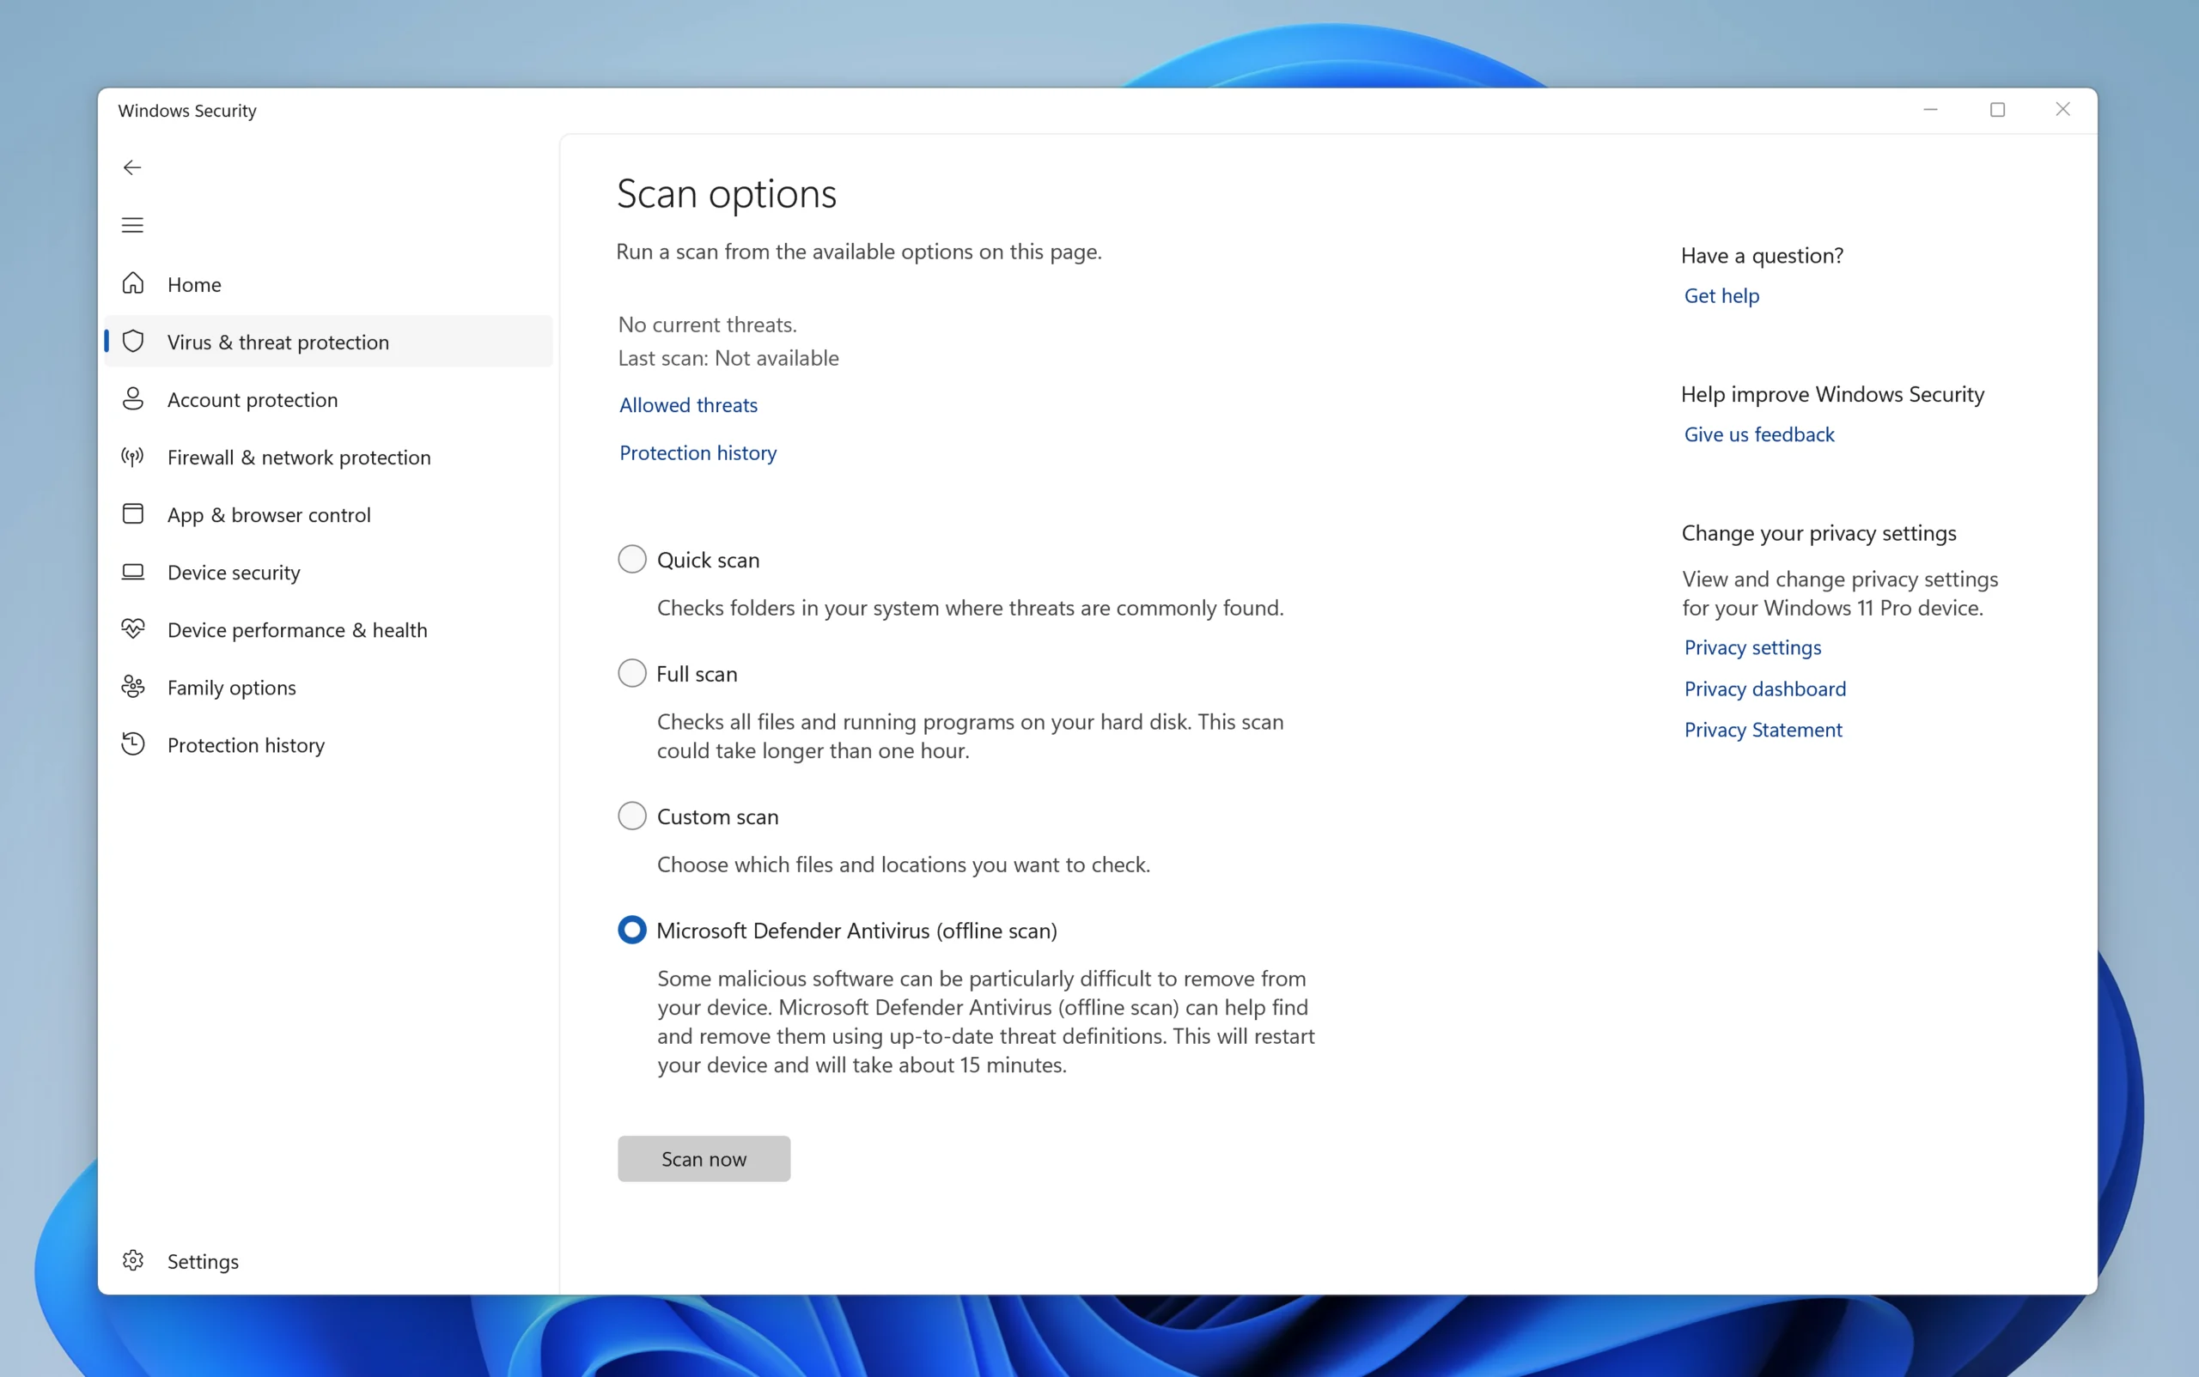Click the Protection history clock icon

[x=133, y=744]
